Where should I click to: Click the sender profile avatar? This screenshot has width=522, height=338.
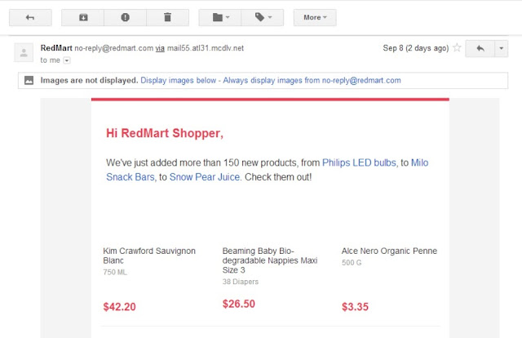point(24,53)
